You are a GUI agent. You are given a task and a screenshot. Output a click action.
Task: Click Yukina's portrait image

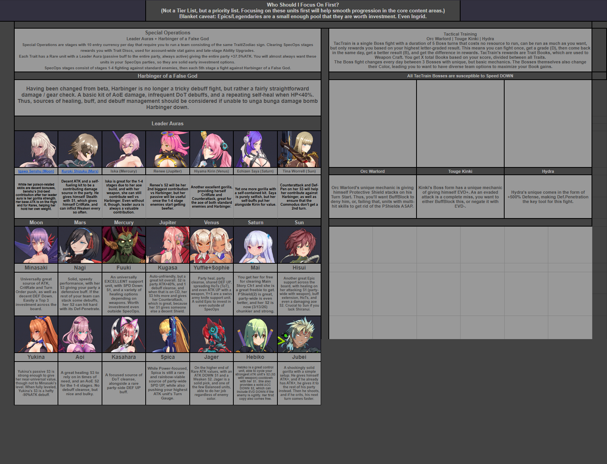[36, 334]
